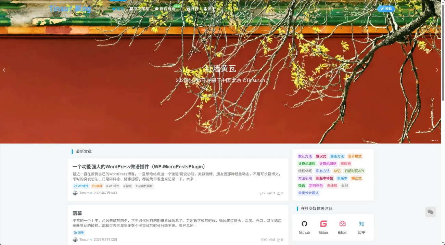Open the 学习笔记 menu item

coord(140,9)
